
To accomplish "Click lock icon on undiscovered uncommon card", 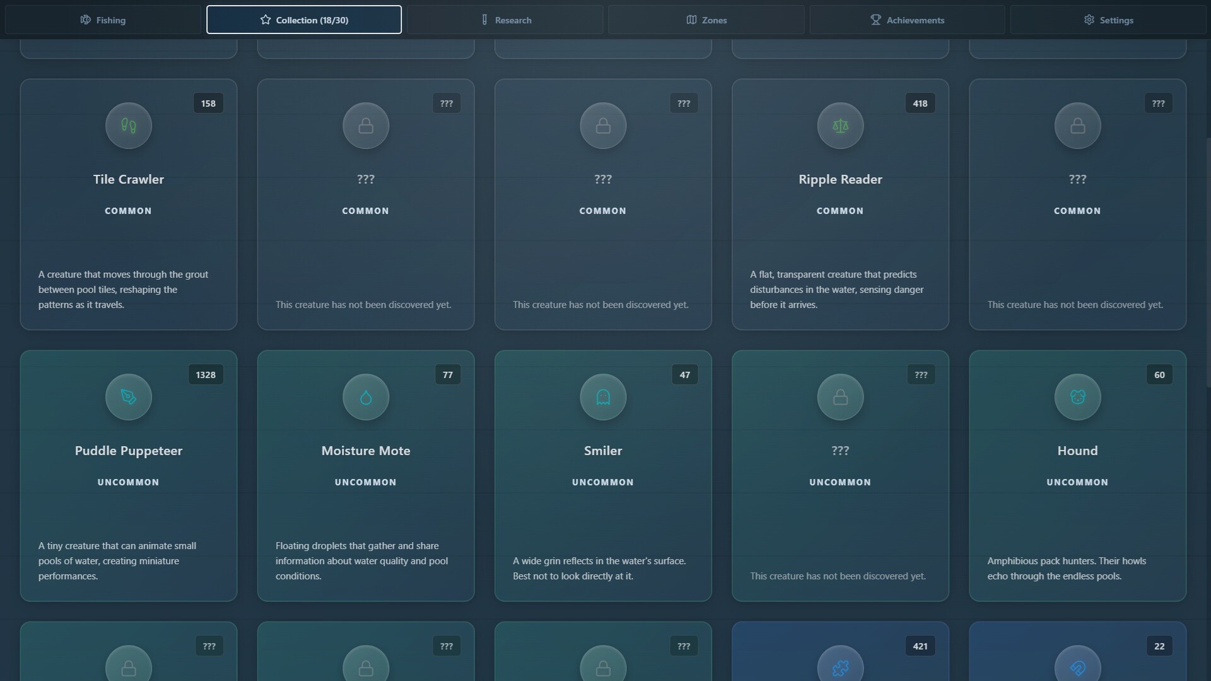I will [840, 397].
